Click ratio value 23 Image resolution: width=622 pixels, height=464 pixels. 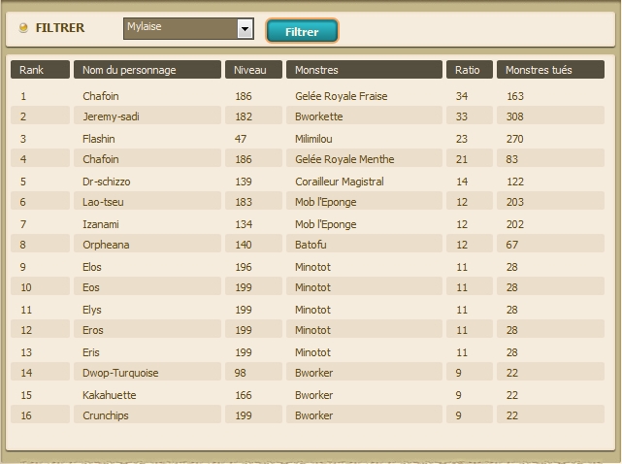(x=462, y=139)
